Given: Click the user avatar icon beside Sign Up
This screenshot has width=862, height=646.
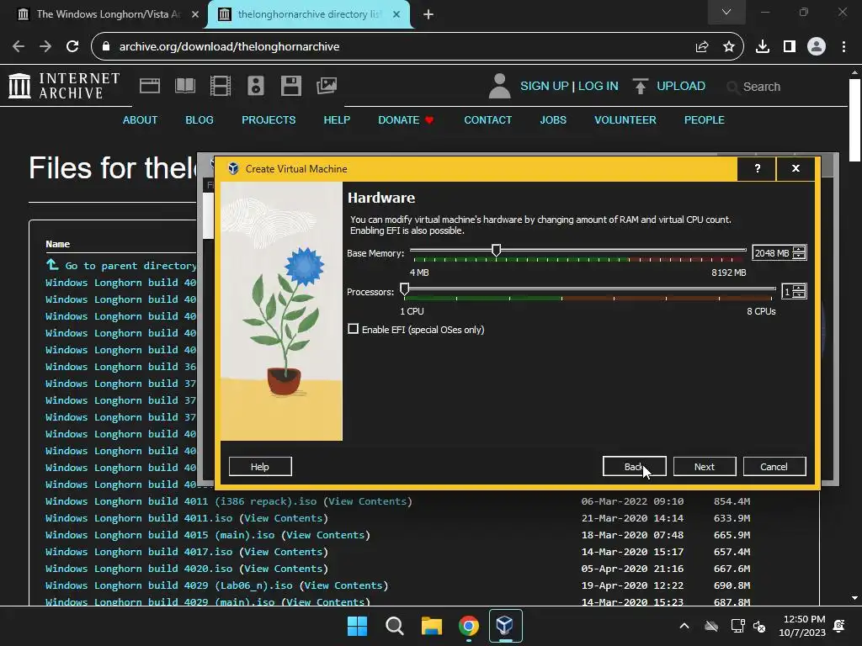Looking at the screenshot, I should [x=500, y=87].
